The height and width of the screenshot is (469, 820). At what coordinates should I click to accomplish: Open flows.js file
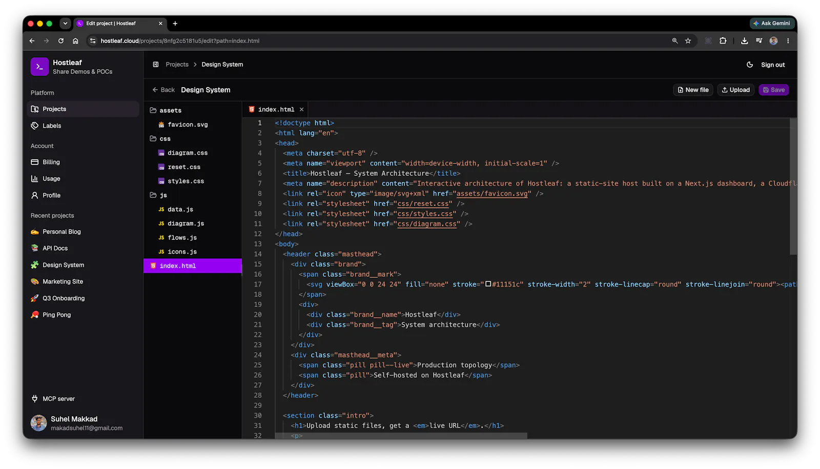point(193,237)
